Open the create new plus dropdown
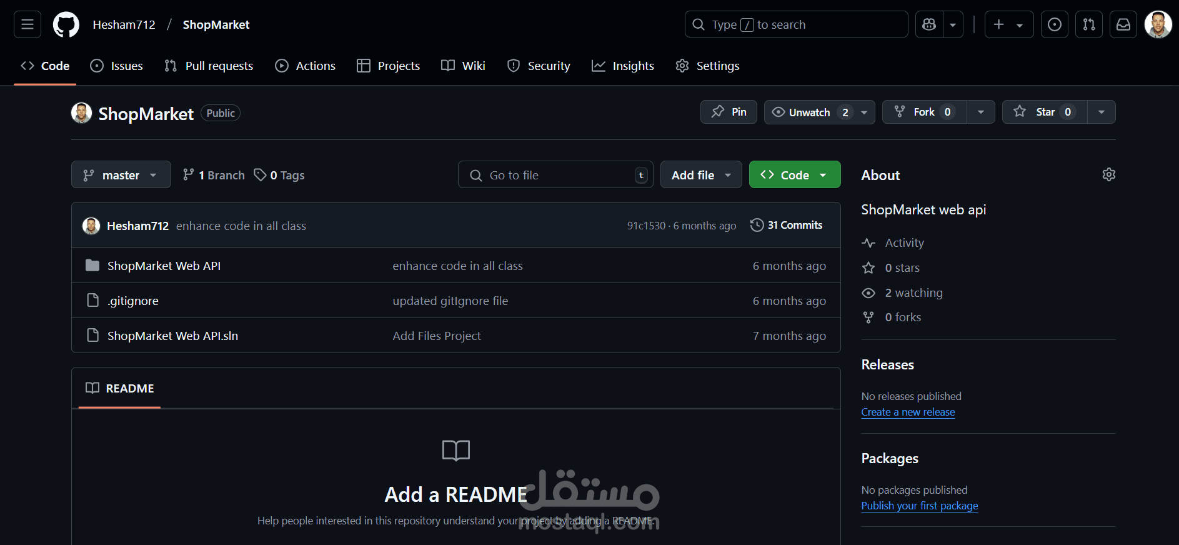The height and width of the screenshot is (545, 1179). [x=1009, y=24]
